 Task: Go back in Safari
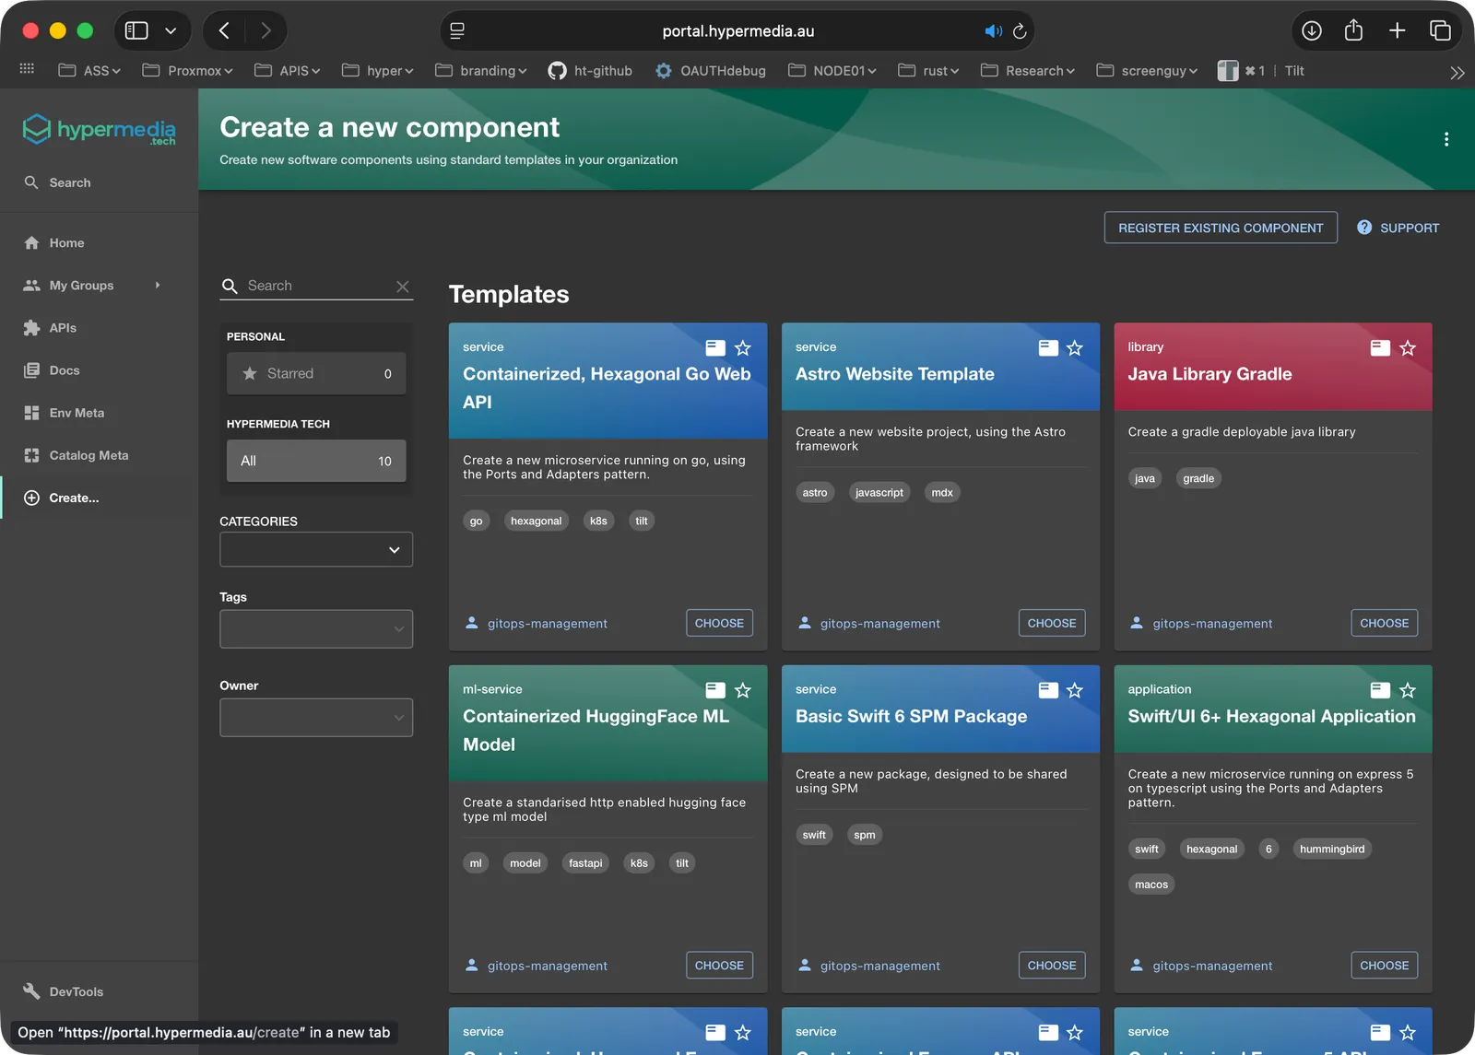[x=224, y=30]
